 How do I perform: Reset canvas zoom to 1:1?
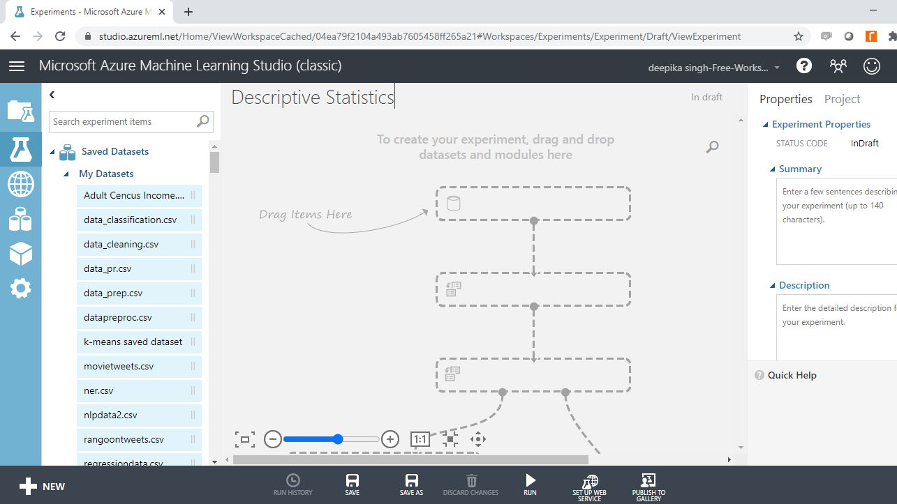420,439
